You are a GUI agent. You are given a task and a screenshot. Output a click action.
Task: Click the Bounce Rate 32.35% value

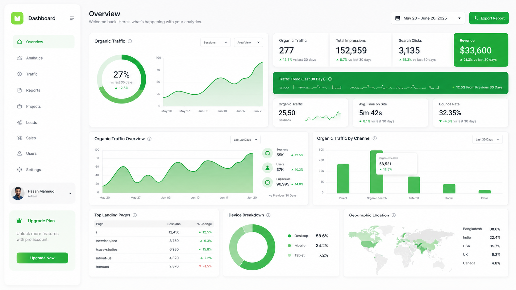coord(450,113)
